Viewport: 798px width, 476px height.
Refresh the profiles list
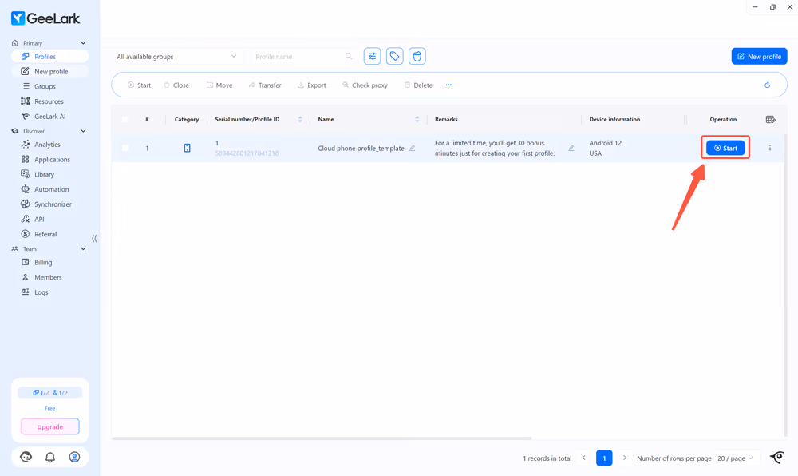[x=767, y=85]
